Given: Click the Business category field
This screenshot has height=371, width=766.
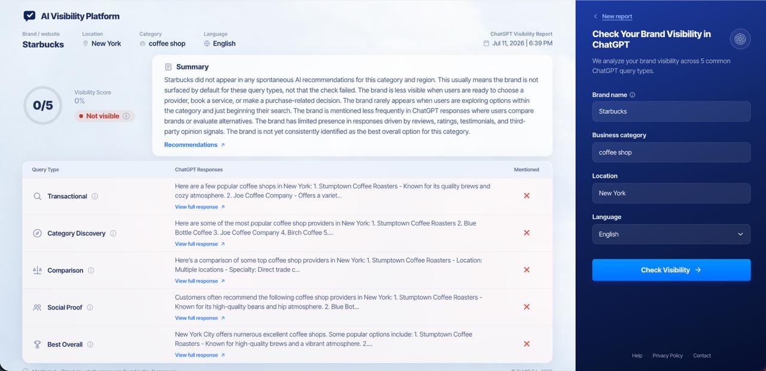Looking at the screenshot, I should click(671, 152).
